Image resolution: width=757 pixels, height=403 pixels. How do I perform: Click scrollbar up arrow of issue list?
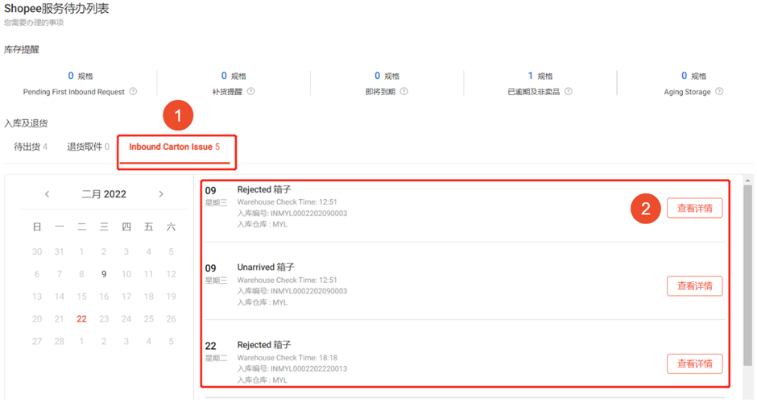tap(748, 181)
